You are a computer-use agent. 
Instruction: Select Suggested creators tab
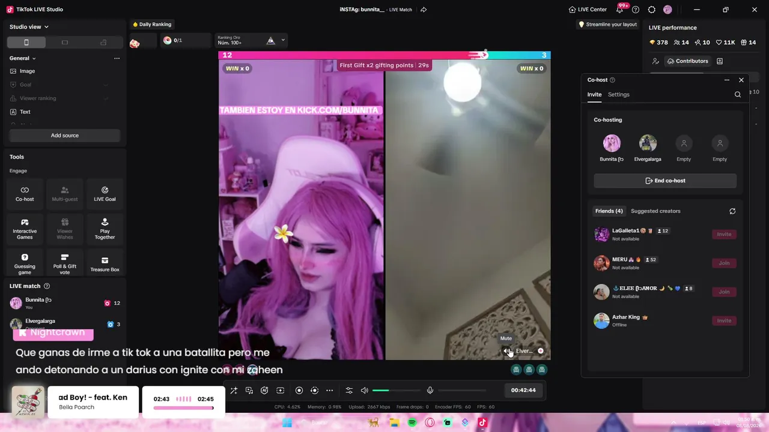click(x=655, y=211)
